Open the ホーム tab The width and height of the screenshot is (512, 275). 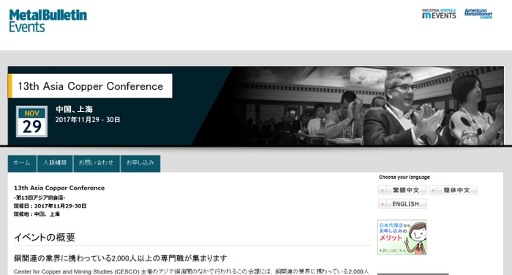tap(22, 163)
